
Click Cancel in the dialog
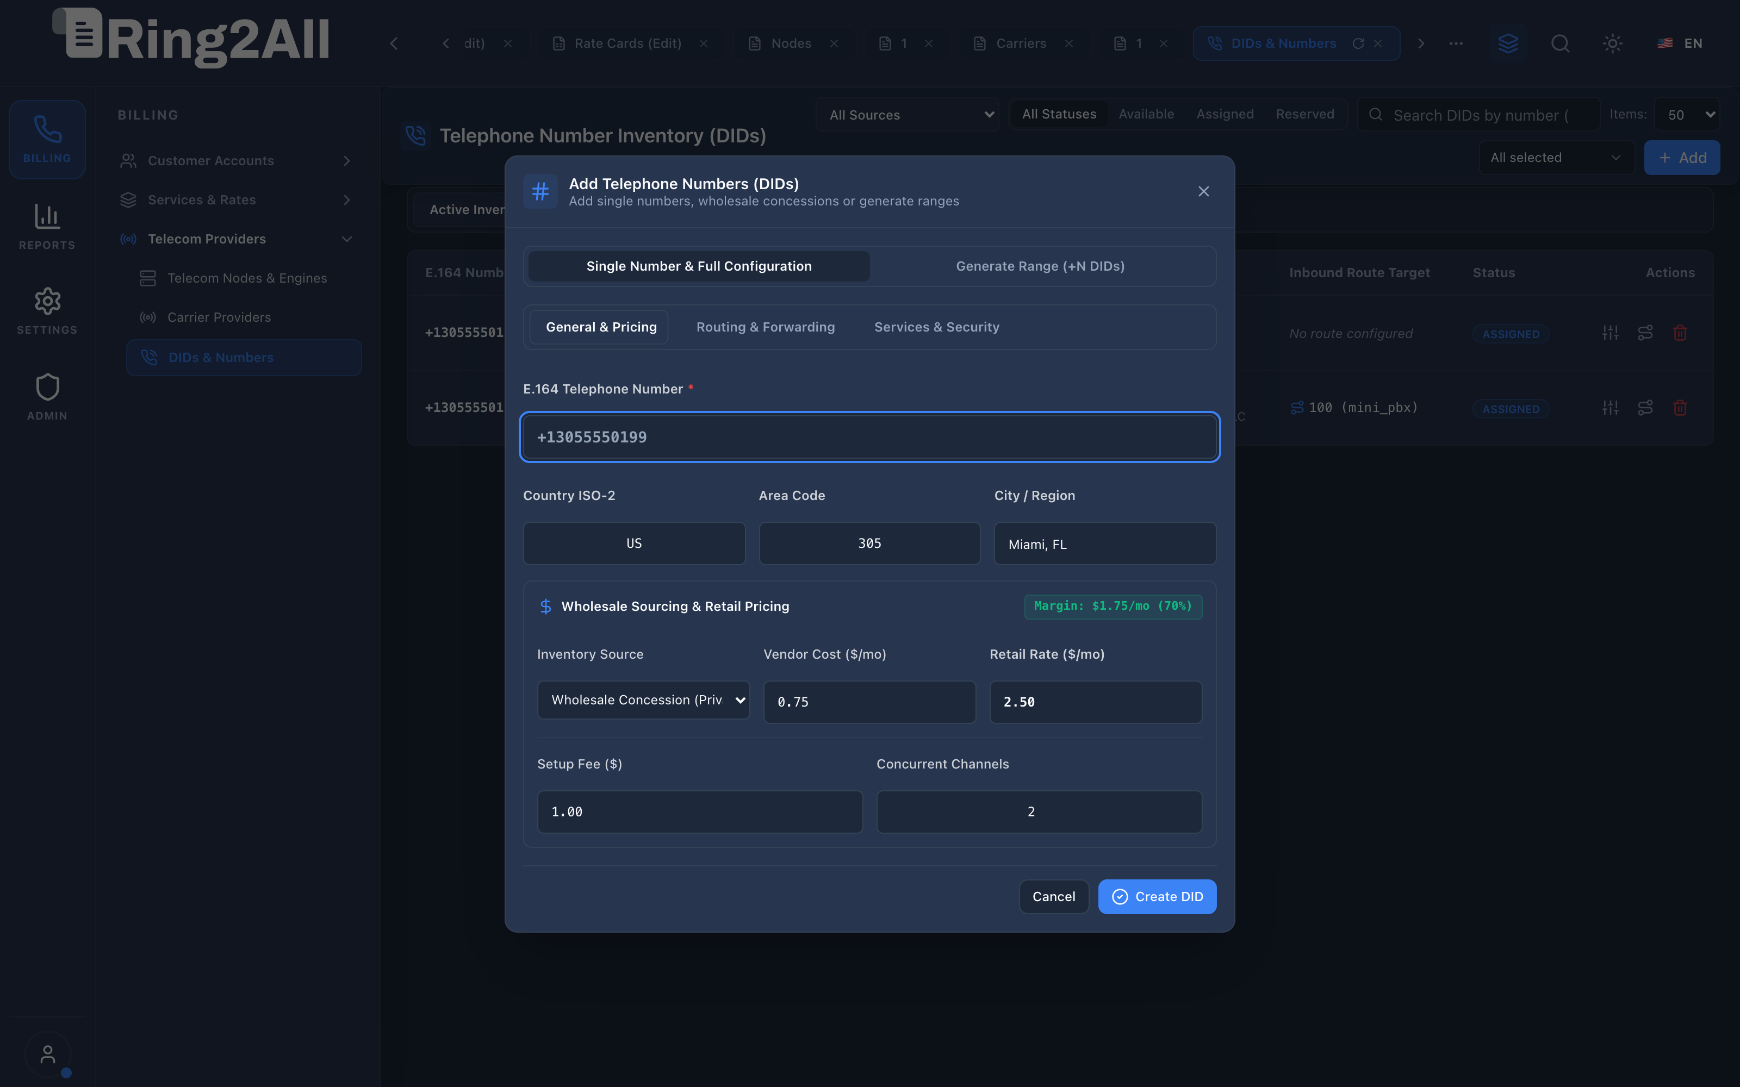coord(1053,896)
